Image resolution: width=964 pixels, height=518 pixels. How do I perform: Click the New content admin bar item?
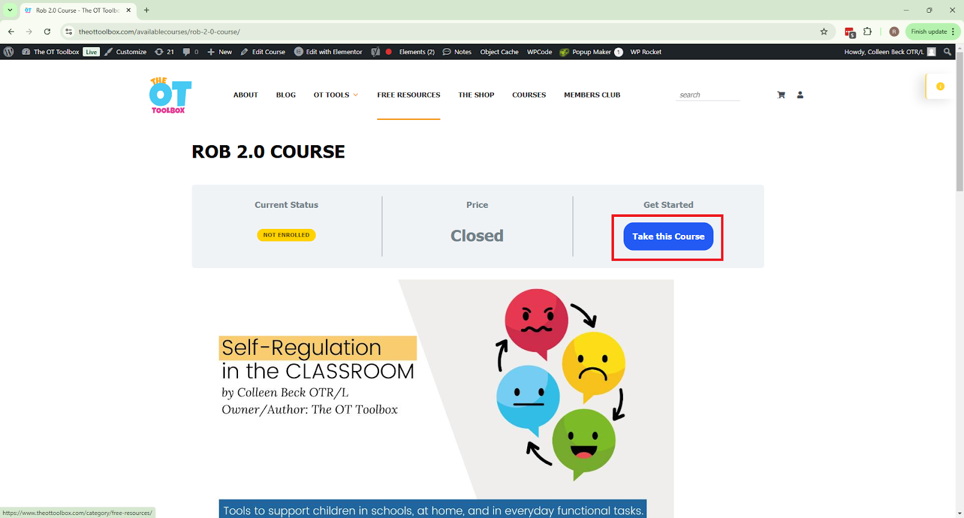(x=220, y=52)
